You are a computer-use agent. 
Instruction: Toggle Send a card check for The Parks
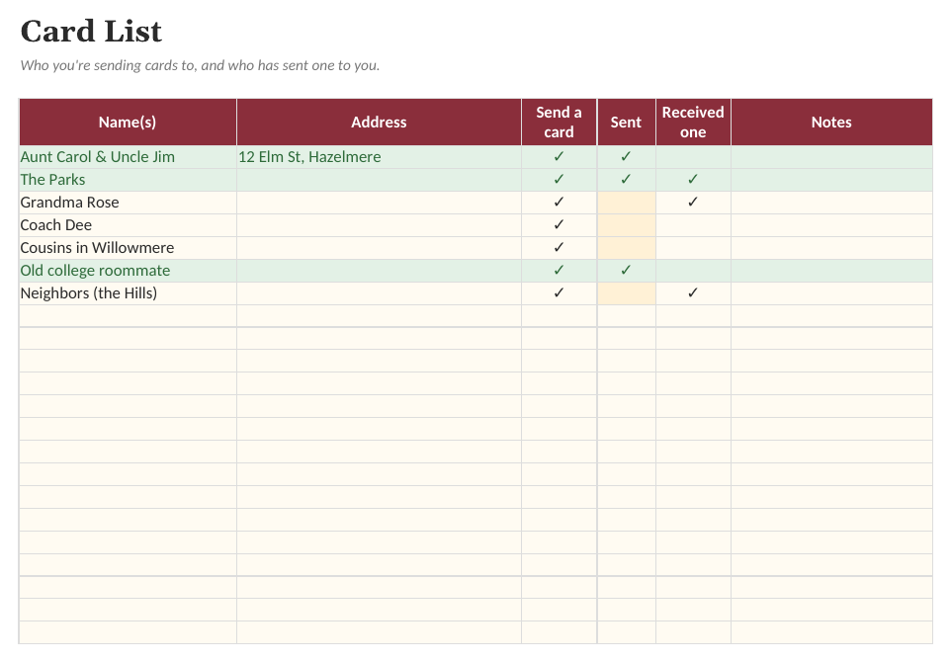[x=559, y=180]
